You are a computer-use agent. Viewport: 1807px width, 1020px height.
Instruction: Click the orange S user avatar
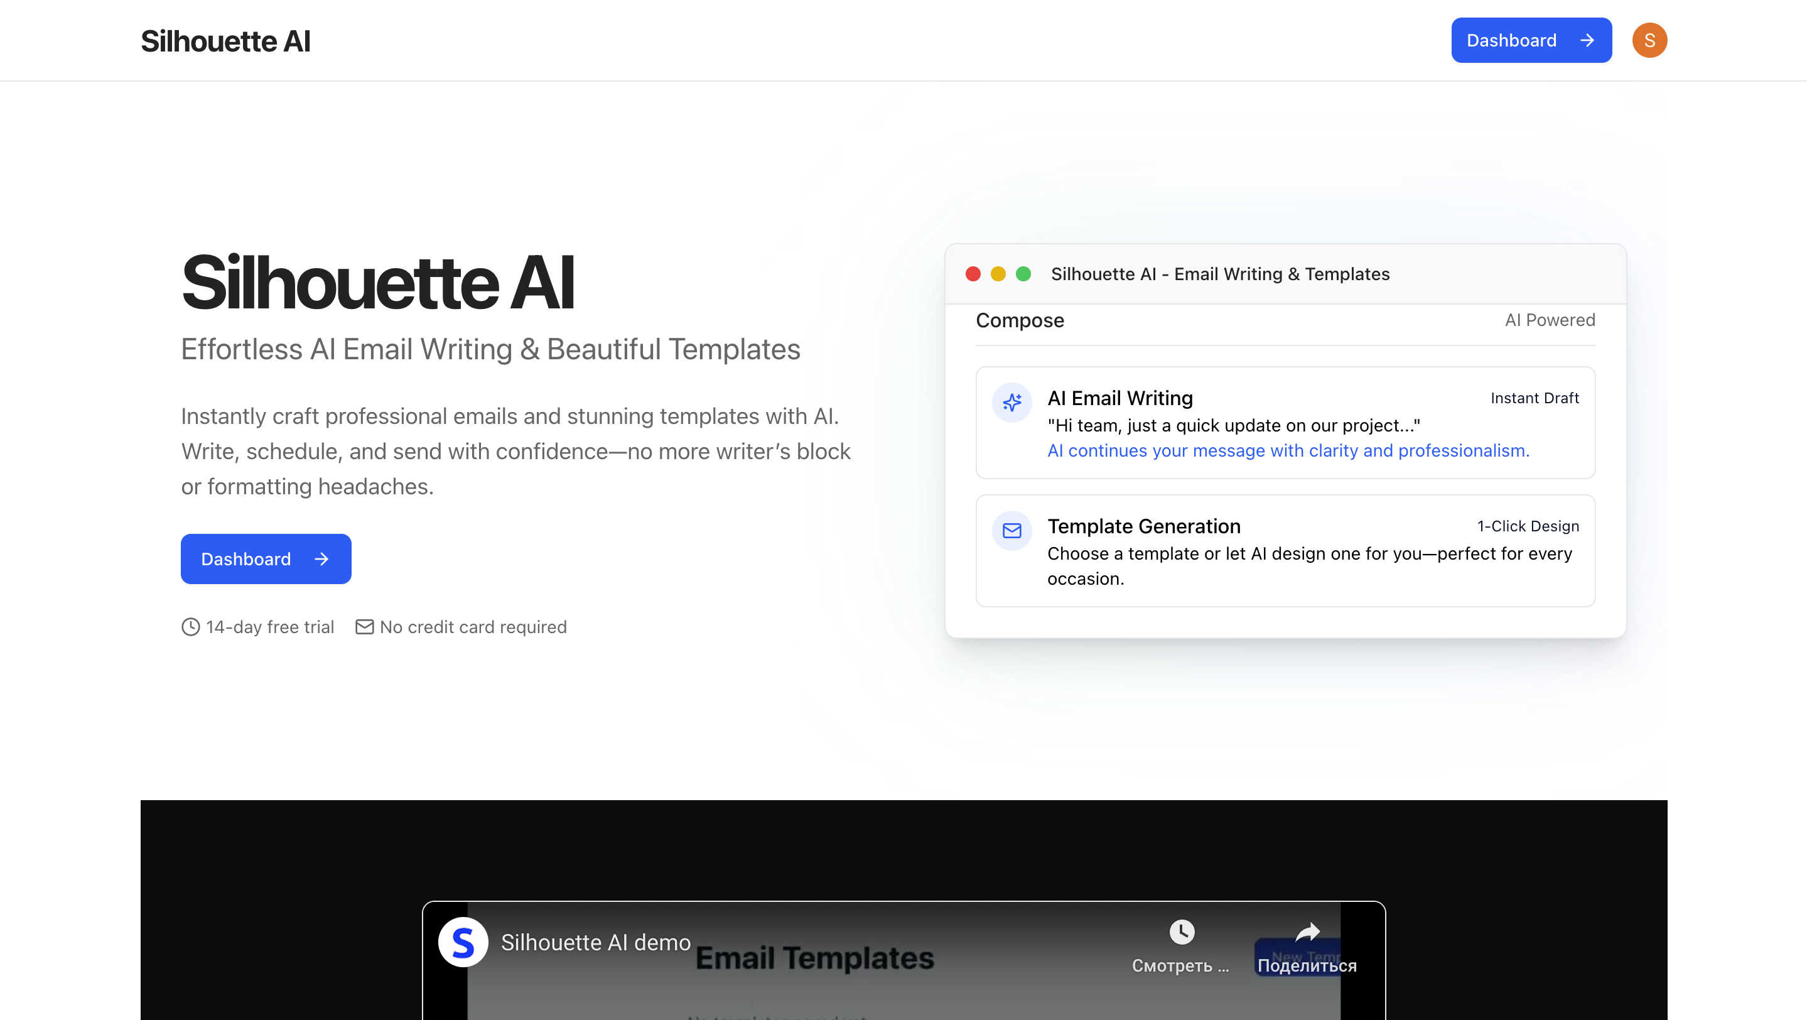(1649, 40)
